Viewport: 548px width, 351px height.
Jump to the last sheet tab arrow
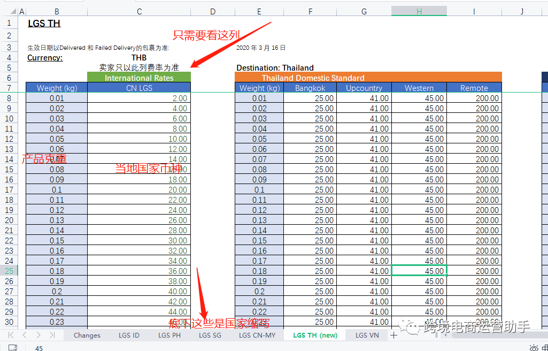click(52, 335)
